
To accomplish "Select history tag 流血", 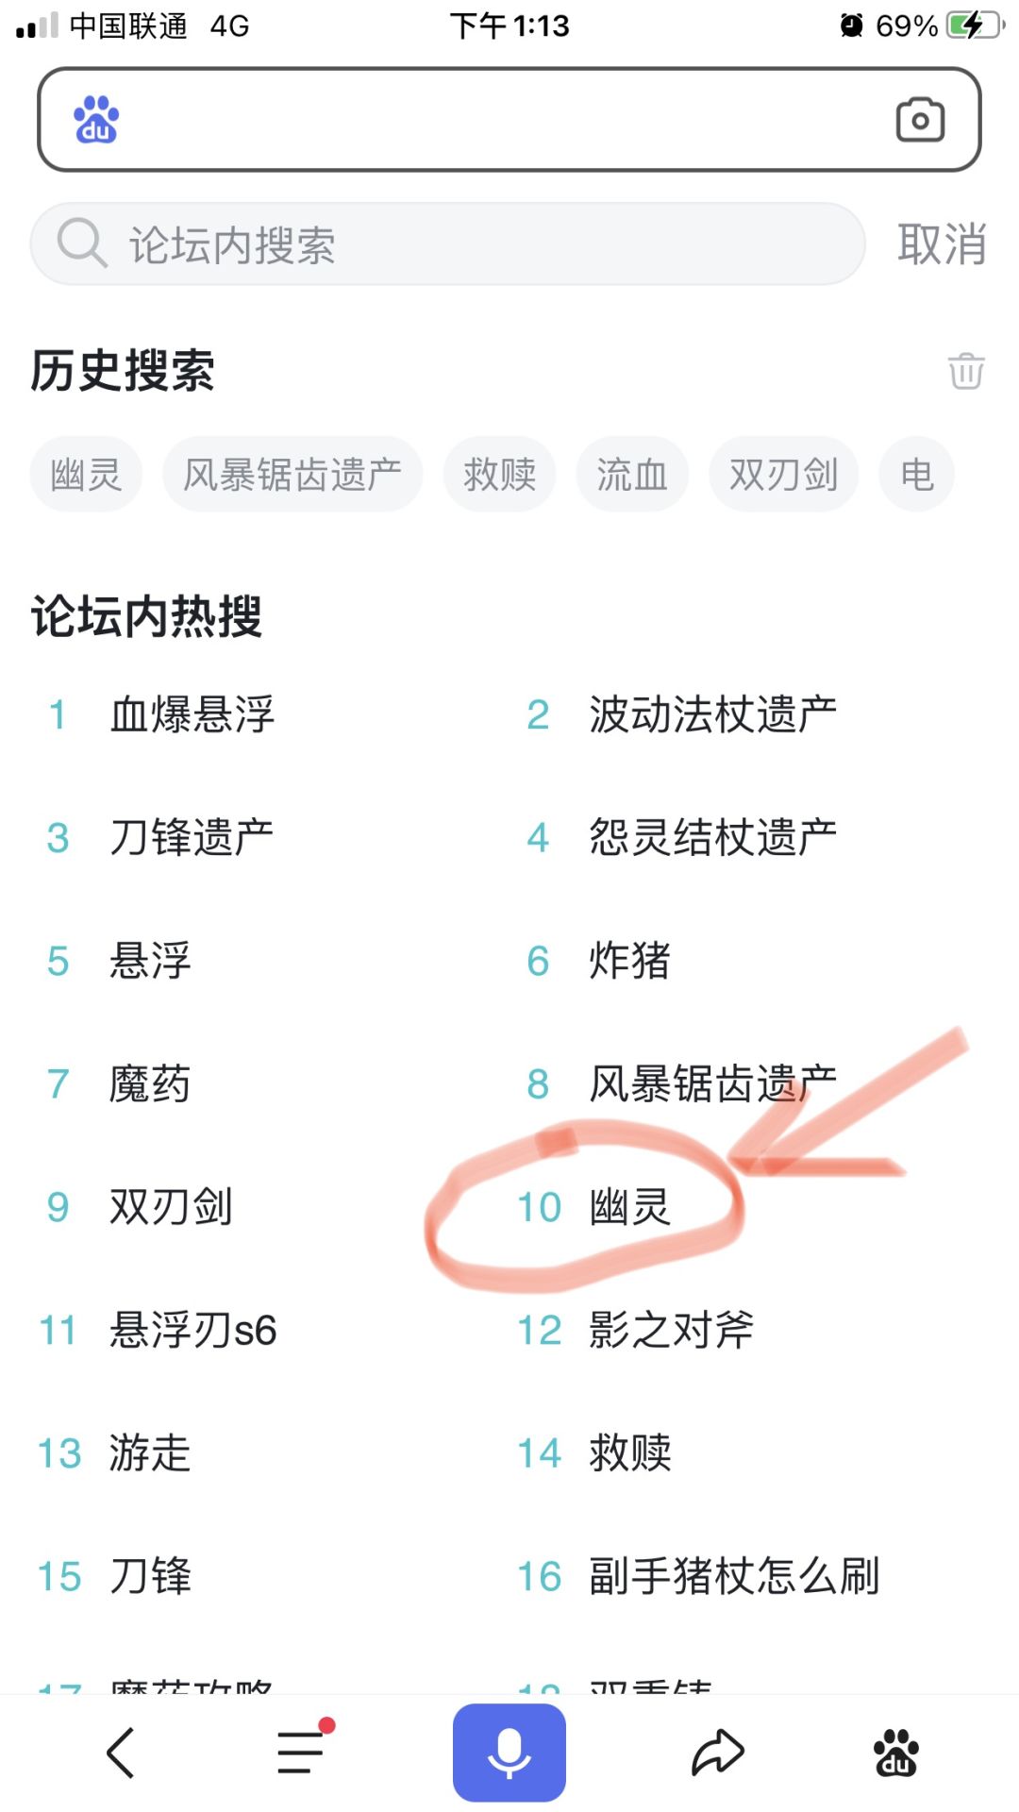I will coord(631,474).
